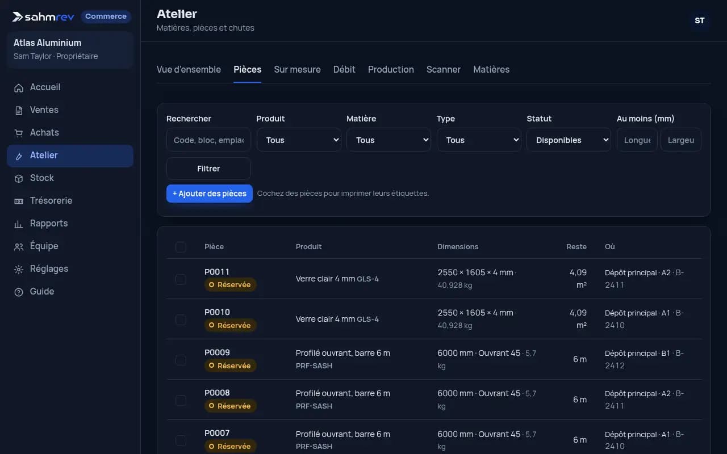727x454 pixels.
Task: Click the Guide help icon
Action: pyautogui.click(x=19, y=292)
